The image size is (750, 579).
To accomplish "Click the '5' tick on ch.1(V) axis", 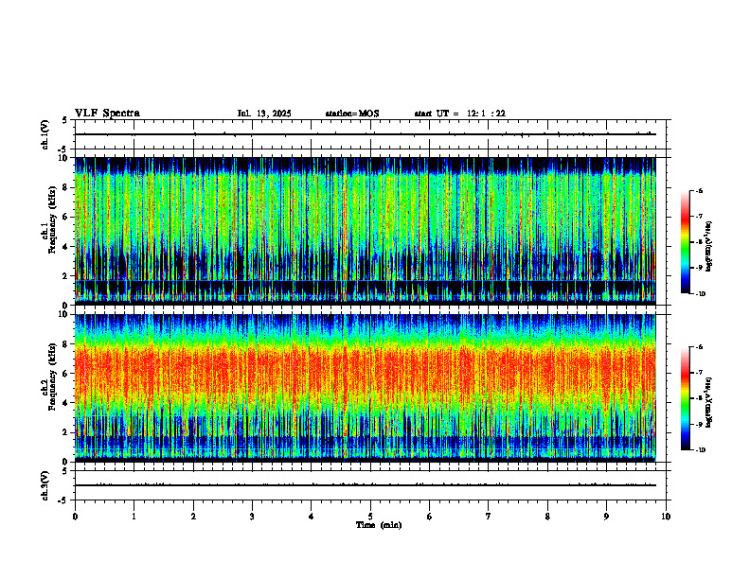I will 64,120.
